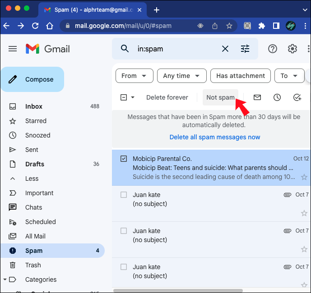Open the Any time filter dropdown
311x293 pixels.
pyautogui.click(x=182, y=76)
